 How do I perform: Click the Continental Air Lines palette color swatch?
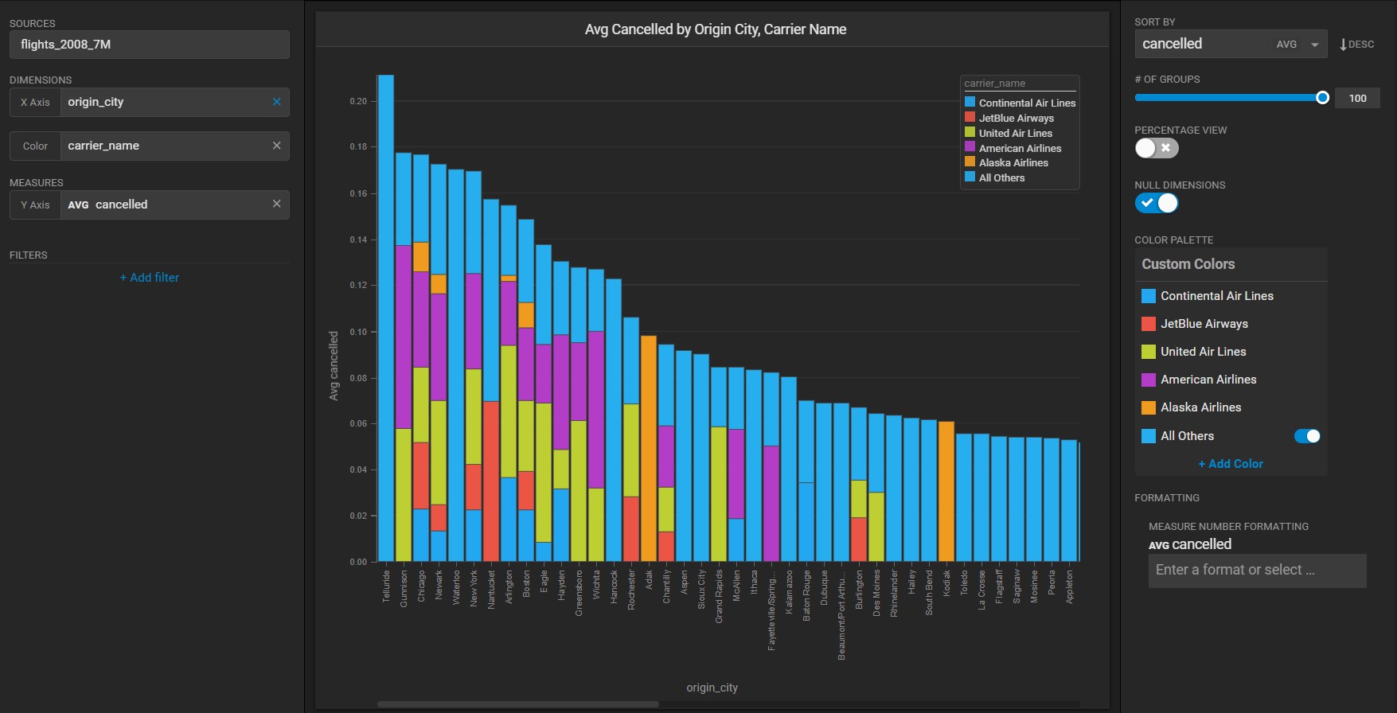coord(1148,296)
